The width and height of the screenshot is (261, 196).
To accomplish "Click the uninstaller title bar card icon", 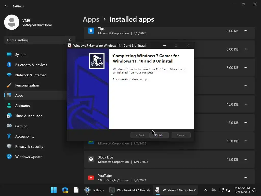I will (70, 45).
